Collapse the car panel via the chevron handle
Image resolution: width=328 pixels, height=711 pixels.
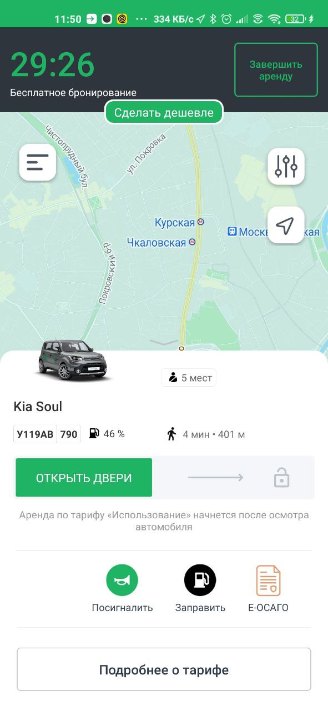(164, 342)
